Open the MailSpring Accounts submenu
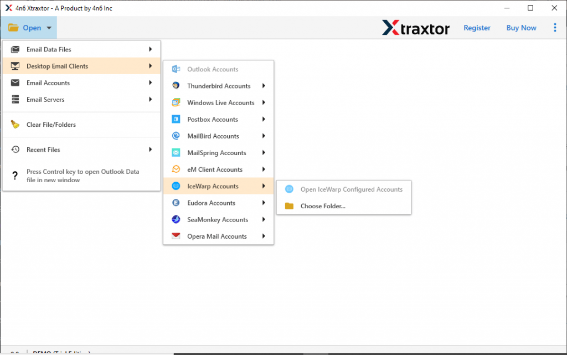Viewport: 567px width, 355px height. [x=218, y=152]
